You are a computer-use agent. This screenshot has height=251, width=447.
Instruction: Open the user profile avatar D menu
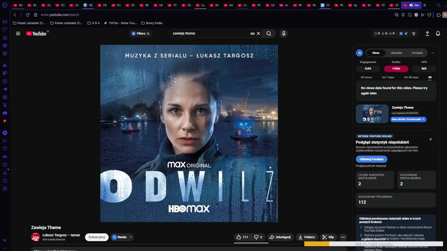[445, 15]
